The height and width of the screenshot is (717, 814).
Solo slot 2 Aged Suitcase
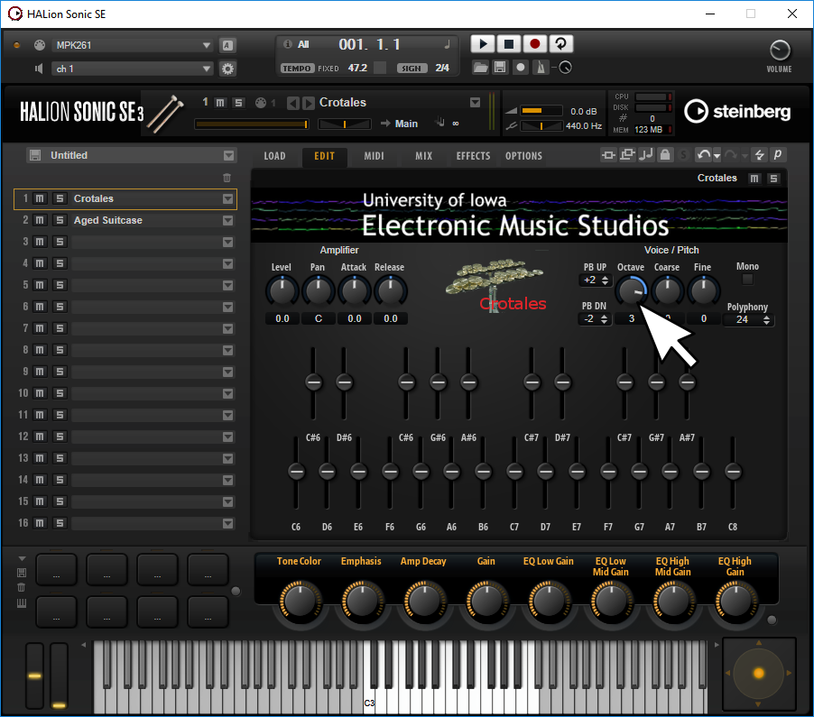click(60, 220)
